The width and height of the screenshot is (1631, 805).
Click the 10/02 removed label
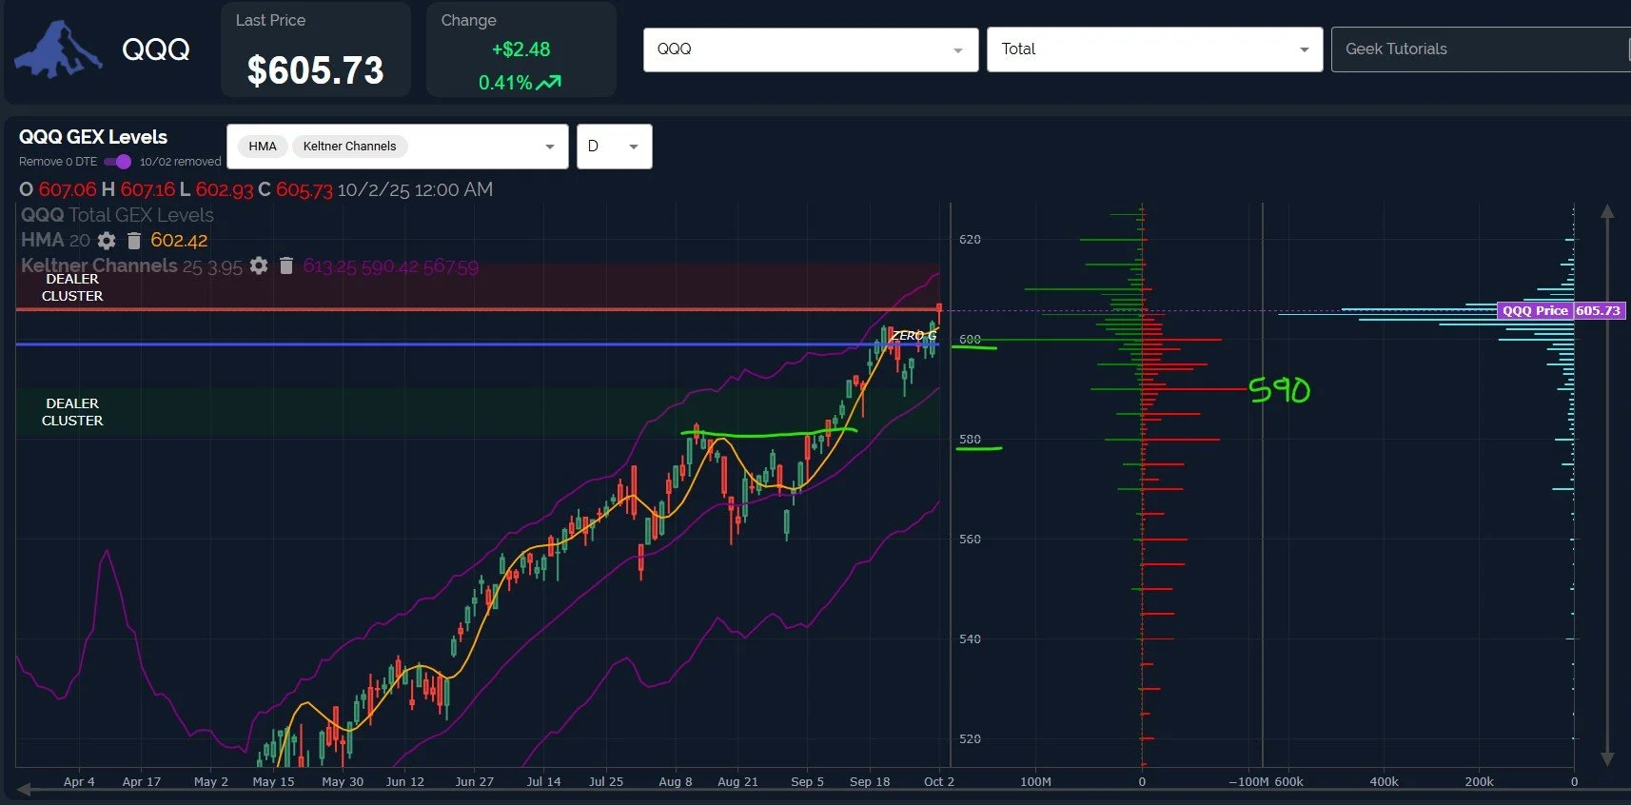pyautogui.click(x=180, y=162)
